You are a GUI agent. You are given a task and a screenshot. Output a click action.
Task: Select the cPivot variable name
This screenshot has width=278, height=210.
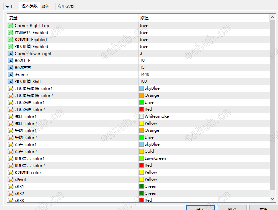tap(20, 180)
